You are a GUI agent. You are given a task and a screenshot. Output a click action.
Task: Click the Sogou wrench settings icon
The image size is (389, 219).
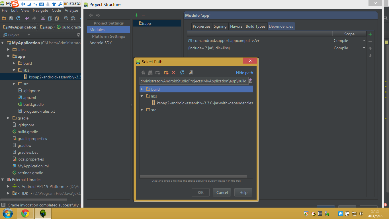[x=60, y=4]
